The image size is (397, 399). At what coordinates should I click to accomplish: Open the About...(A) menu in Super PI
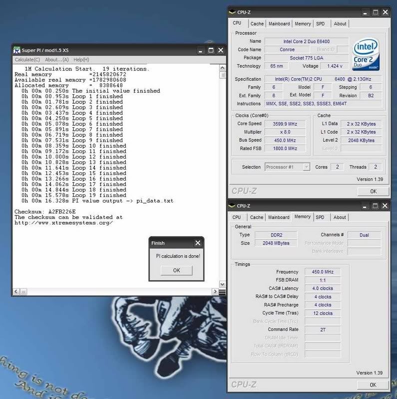pyautogui.click(x=57, y=60)
